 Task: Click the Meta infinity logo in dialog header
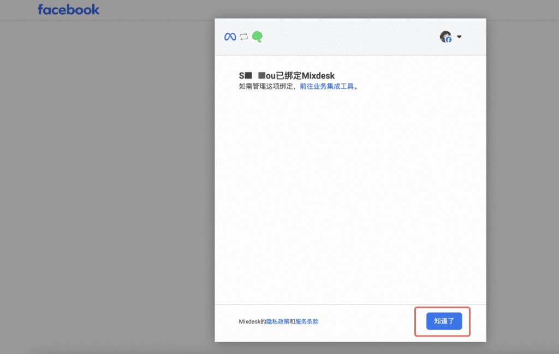click(x=230, y=37)
